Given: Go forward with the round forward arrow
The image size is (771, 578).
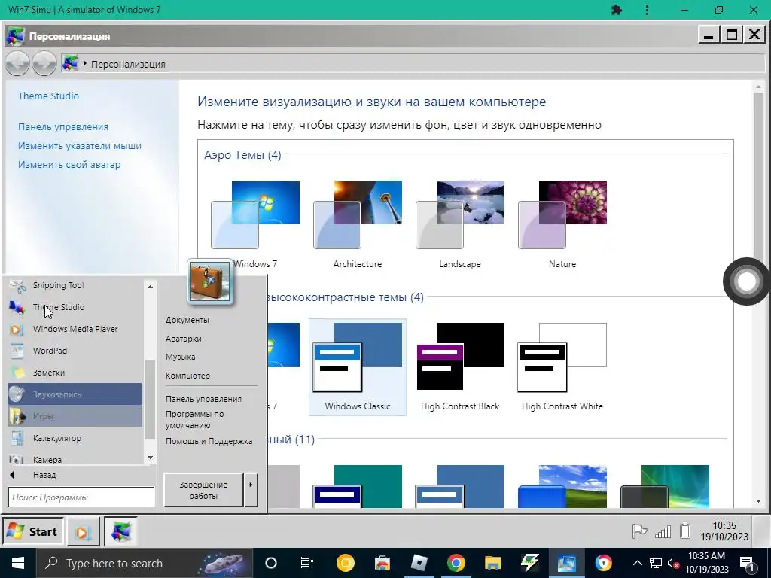Looking at the screenshot, I should (44, 64).
